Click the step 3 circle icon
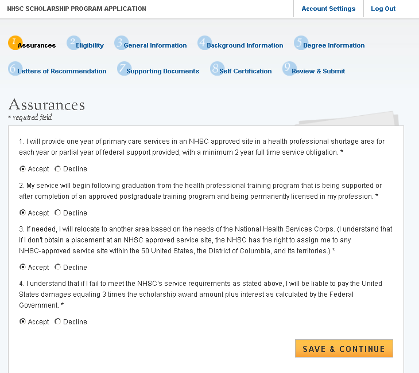Viewport: 419px width, 373px height. [121, 42]
